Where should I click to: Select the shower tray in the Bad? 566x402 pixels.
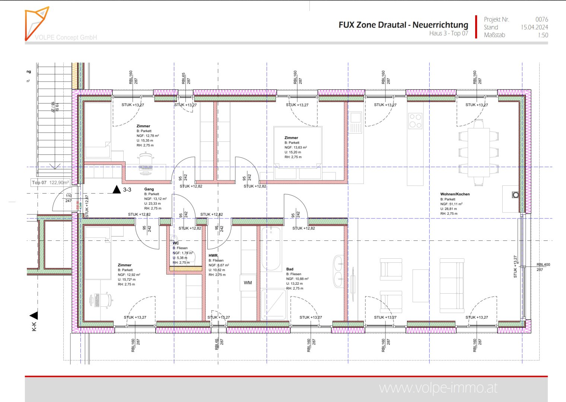pyautogui.click(x=274, y=305)
